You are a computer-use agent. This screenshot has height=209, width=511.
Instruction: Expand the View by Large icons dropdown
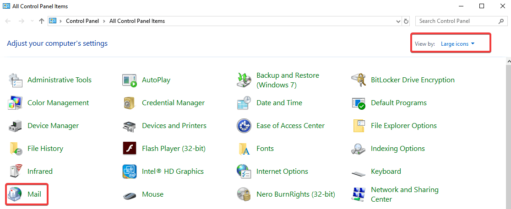[x=457, y=44]
